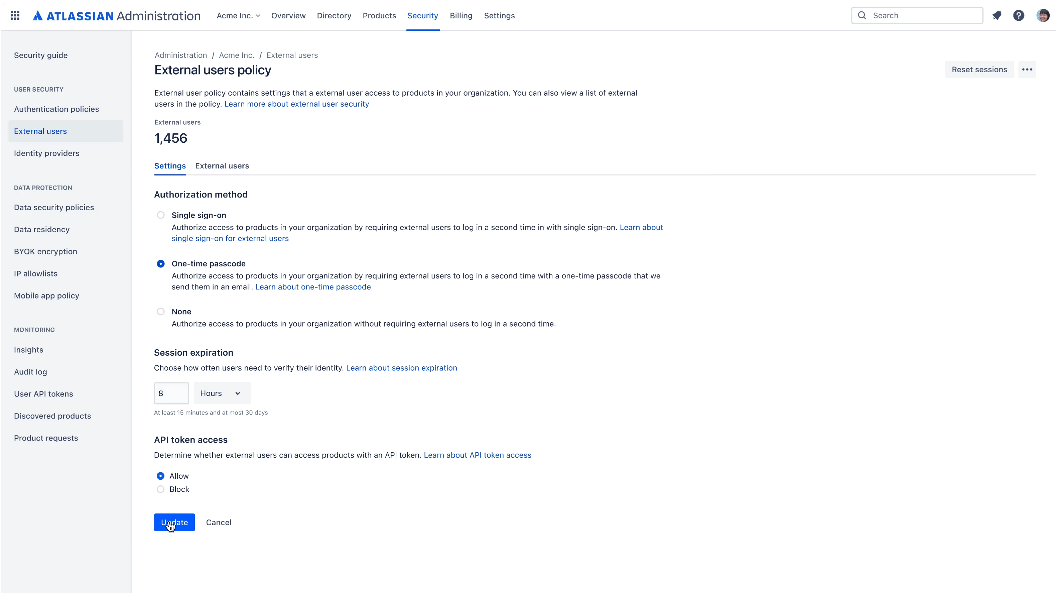Open Learn about API token access link
Viewport: 1056px width, 593px height.
[x=477, y=455]
